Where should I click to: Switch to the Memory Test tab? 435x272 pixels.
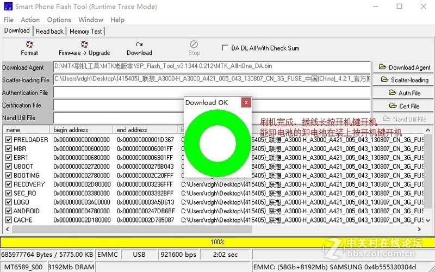[x=86, y=32]
